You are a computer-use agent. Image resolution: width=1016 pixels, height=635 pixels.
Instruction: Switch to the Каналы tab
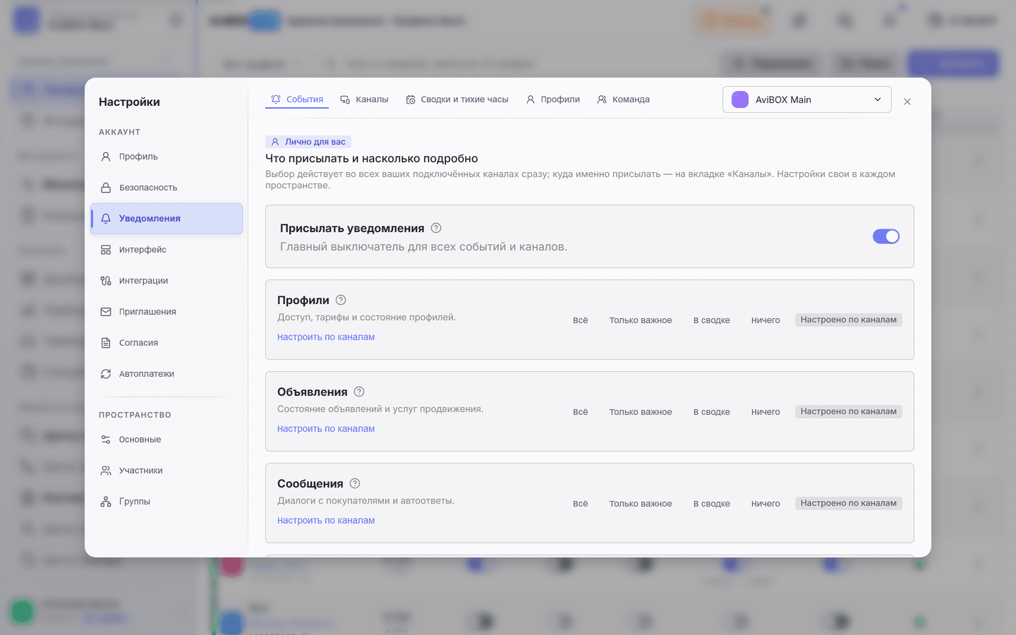364,99
